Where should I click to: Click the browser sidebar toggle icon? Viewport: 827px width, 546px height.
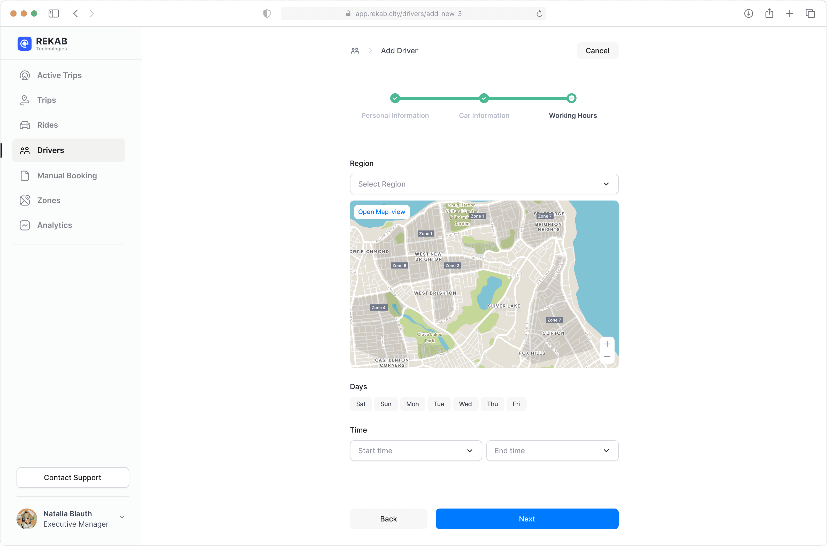point(53,14)
